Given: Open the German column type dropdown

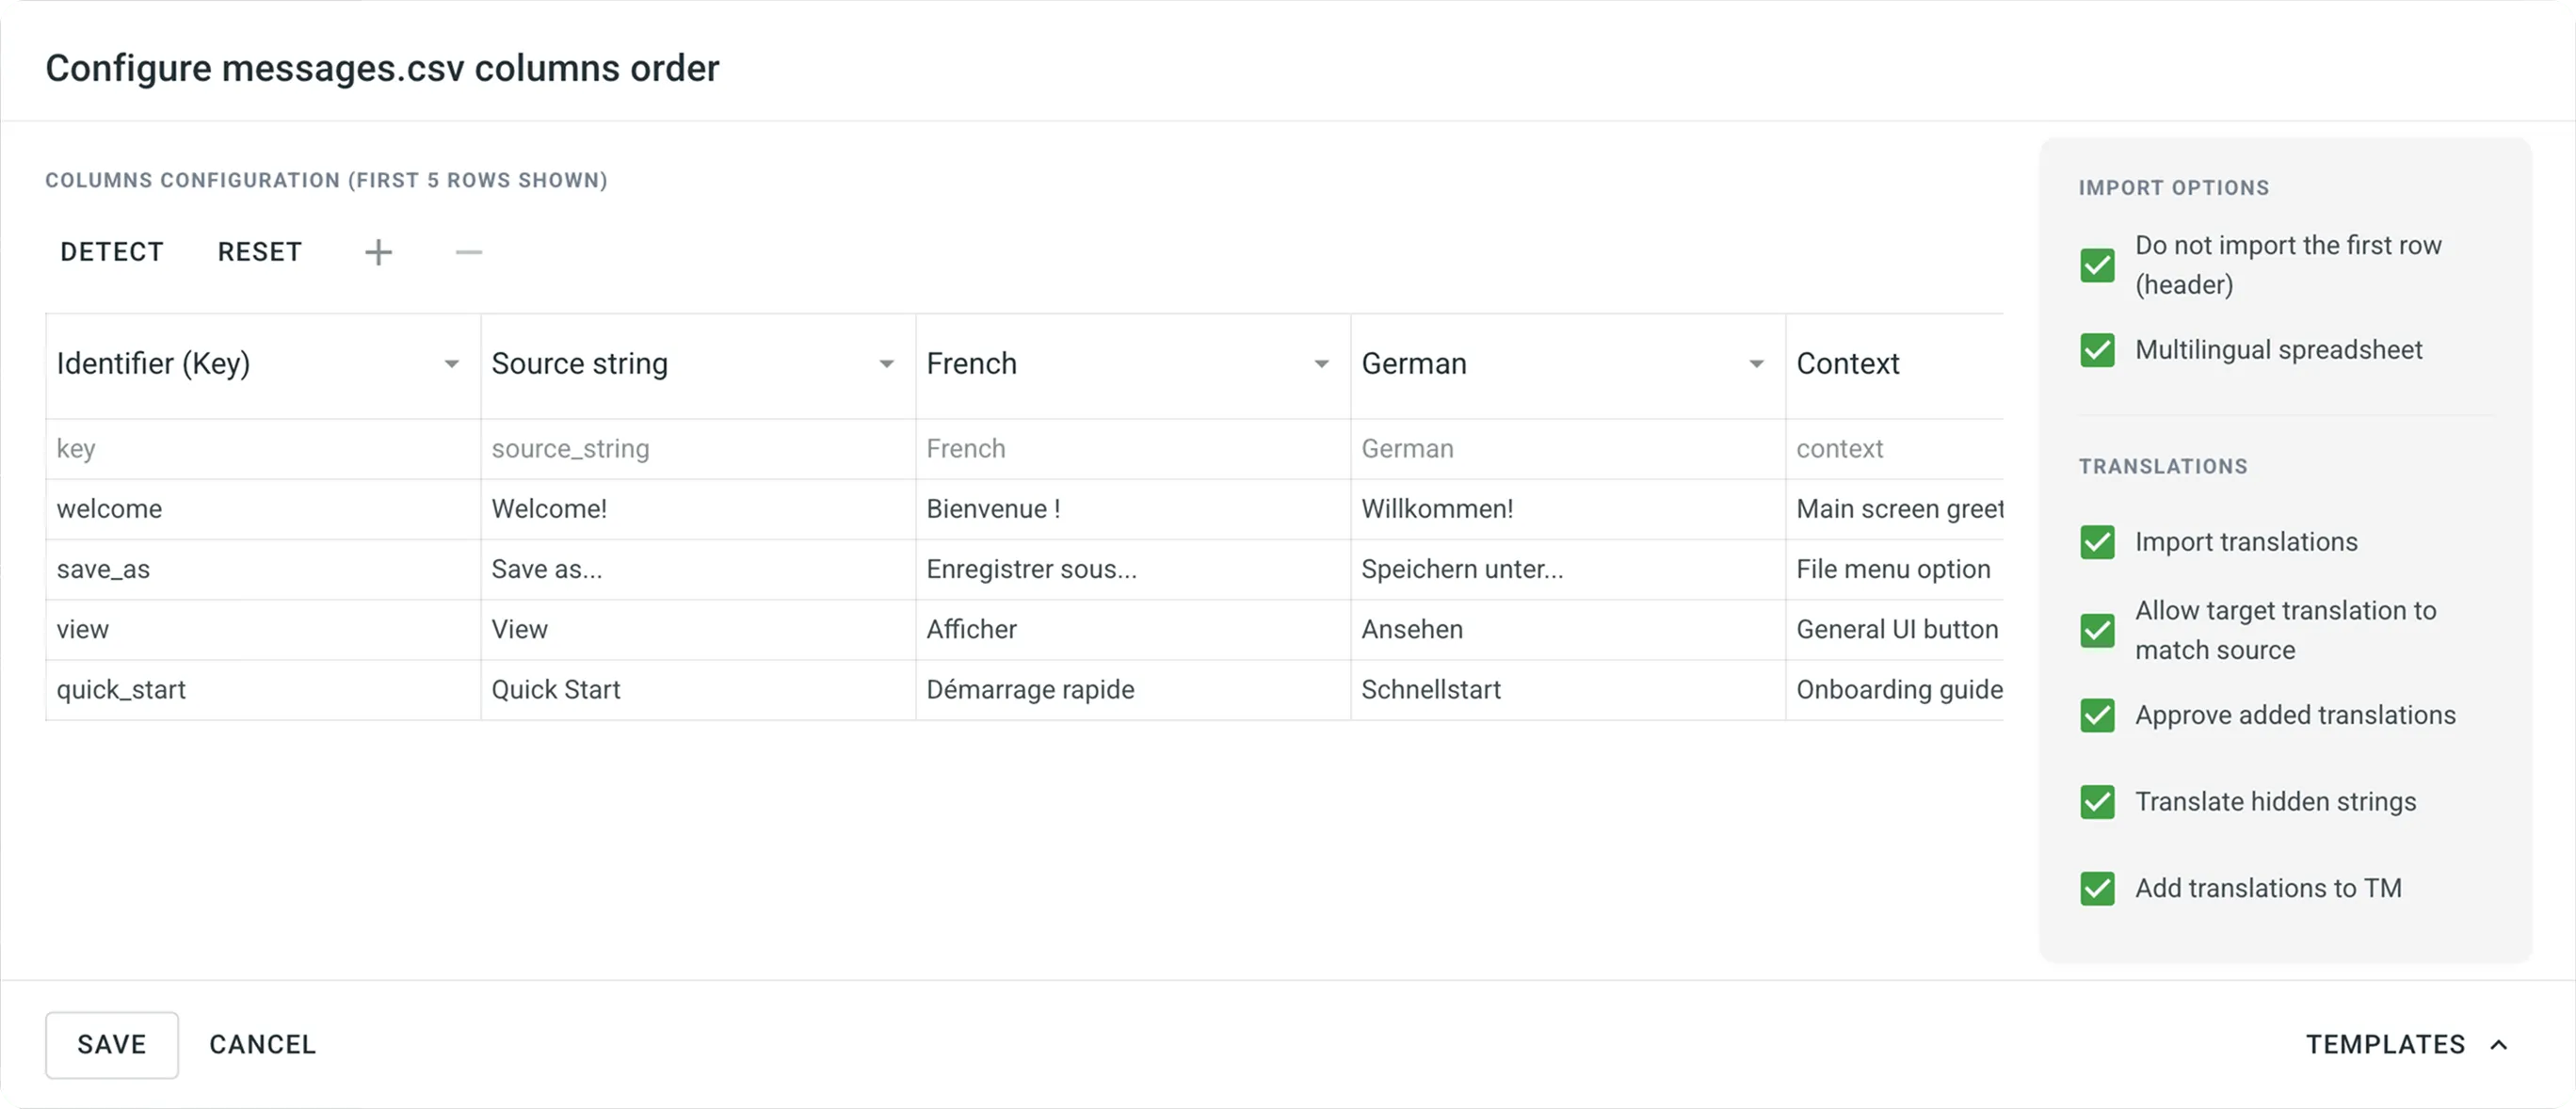Looking at the screenshot, I should pyautogui.click(x=1757, y=363).
